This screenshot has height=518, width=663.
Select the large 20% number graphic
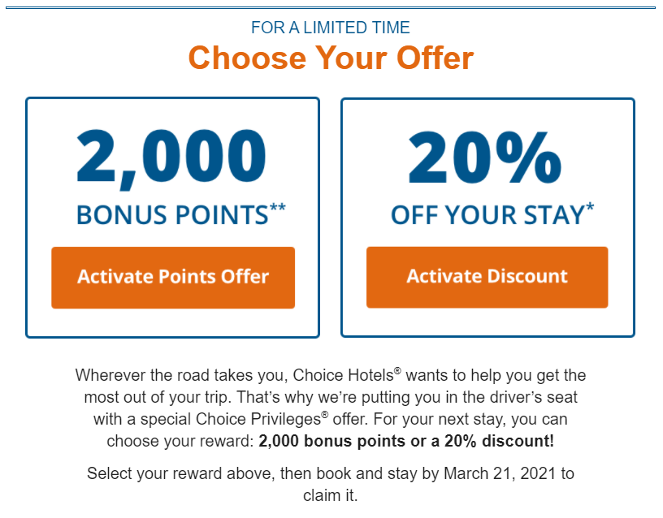[x=484, y=157]
